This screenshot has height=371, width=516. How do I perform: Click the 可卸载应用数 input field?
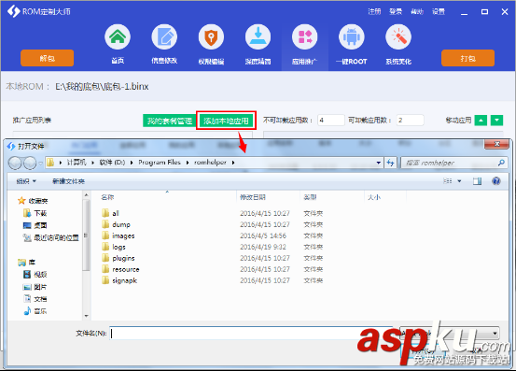(x=410, y=121)
